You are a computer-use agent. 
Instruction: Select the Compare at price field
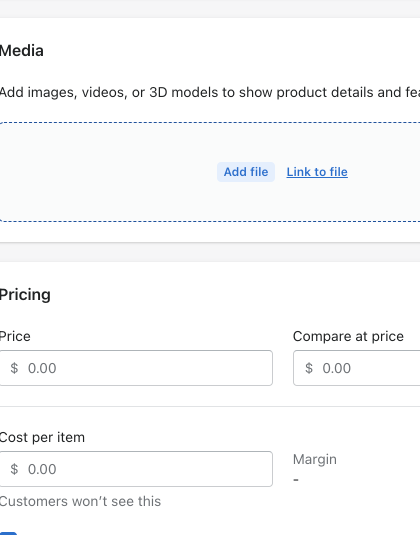pos(356,368)
